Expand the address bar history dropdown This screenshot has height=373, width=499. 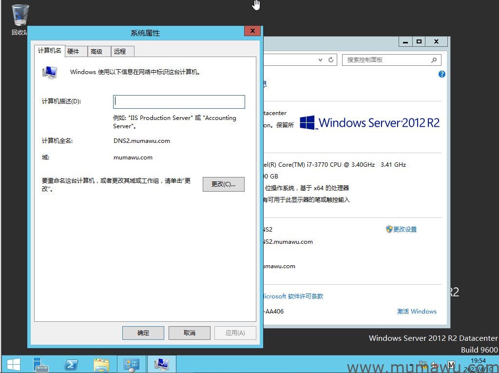pos(320,60)
